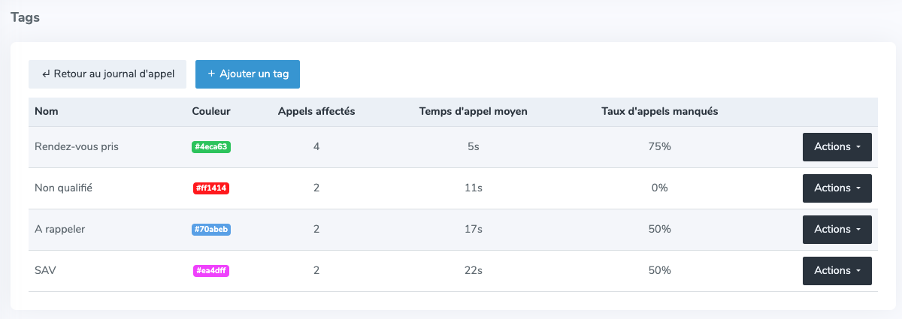Select the SAV tag name
The height and width of the screenshot is (319, 902).
click(x=46, y=271)
